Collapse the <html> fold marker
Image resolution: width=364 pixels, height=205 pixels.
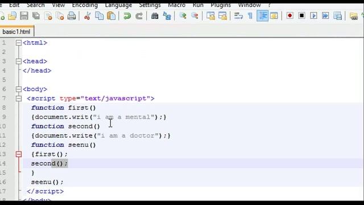click(x=19, y=43)
